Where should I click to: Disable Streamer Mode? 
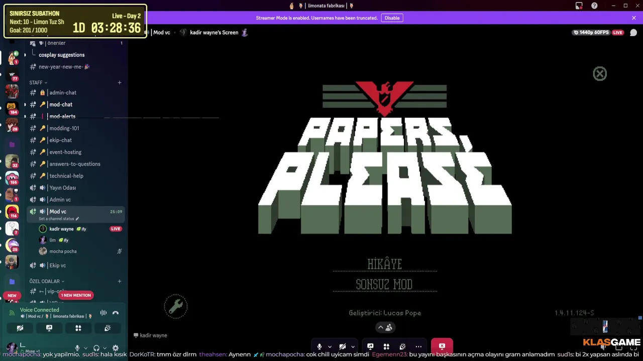[392, 18]
